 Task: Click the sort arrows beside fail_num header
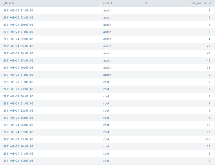(x=205, y=3)
